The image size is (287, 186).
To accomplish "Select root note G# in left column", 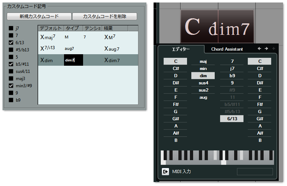I will point(176,119).
